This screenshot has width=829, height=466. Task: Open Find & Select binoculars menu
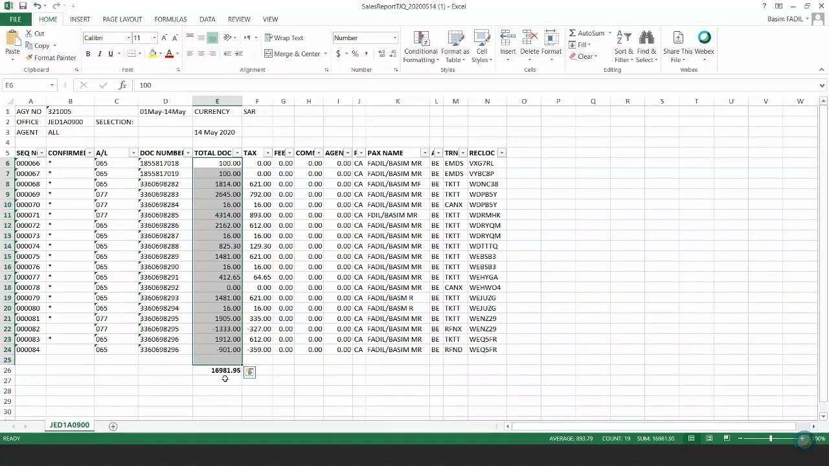(x=646, y=47)
